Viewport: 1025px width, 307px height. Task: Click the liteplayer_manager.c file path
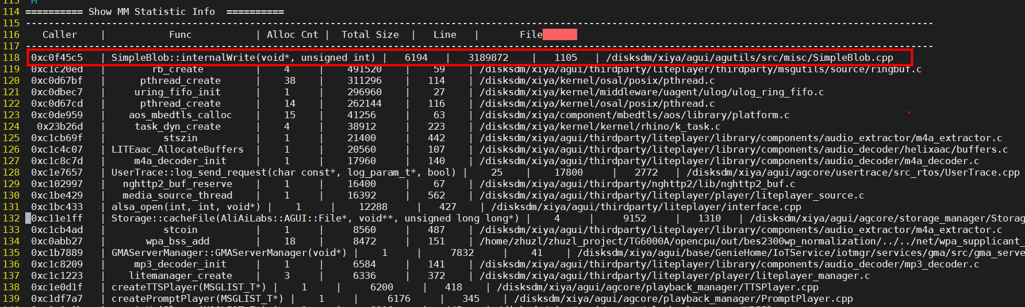675,275
